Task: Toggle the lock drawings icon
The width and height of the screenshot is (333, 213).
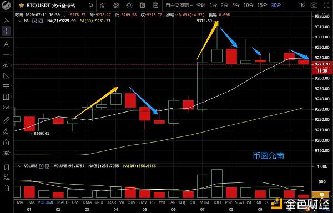Action: (x=6, y=142)
